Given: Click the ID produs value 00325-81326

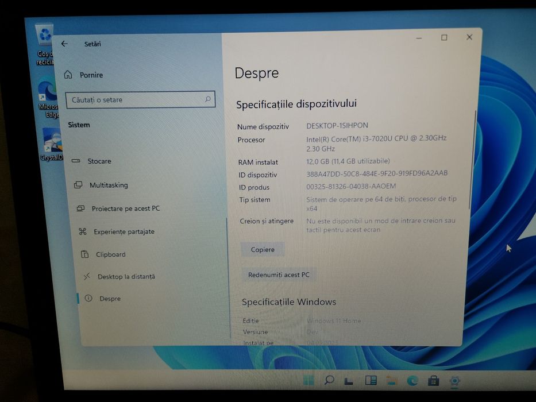Looking at the screenshot, I should pyautogui.click(x=350, y=186).
